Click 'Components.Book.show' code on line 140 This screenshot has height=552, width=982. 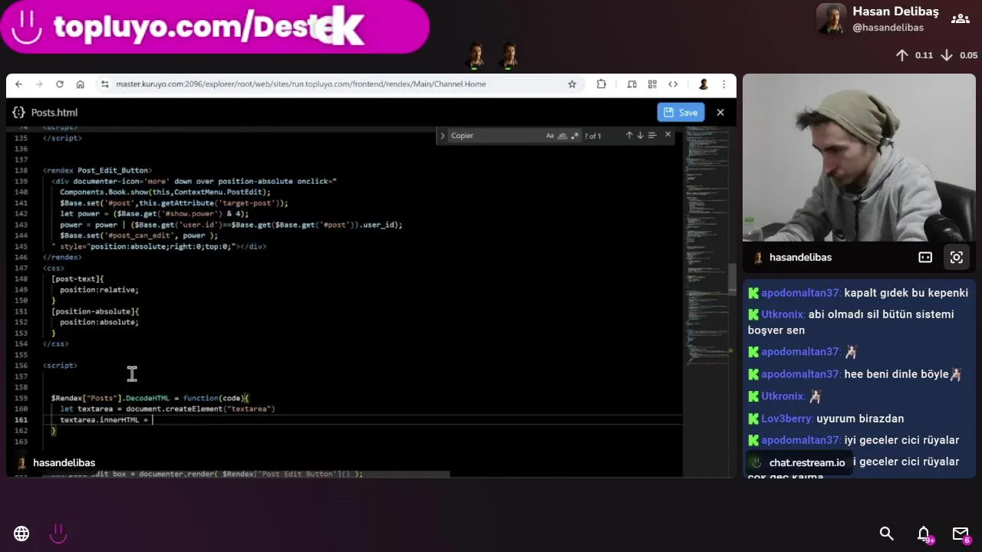pyautogui.click(x=104, y=192)
